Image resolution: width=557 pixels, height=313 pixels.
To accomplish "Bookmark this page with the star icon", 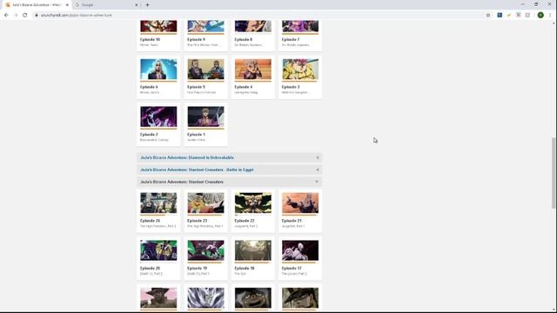I will pos(488,16).
